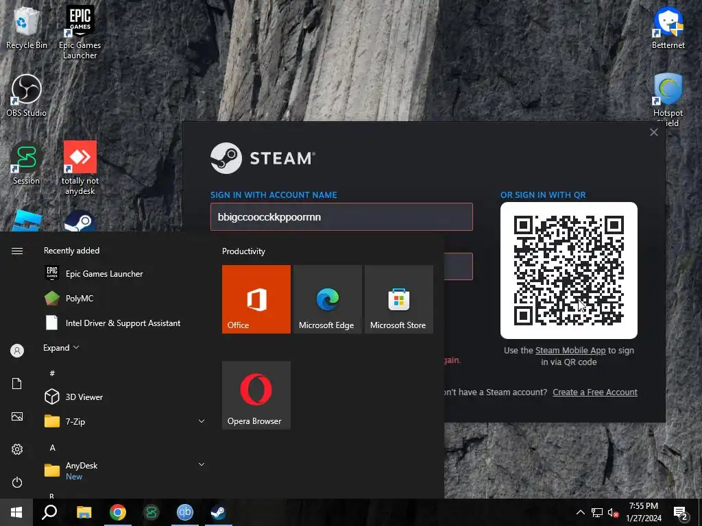Click the Productivity group heading
Screen dimensions: 702x526
tap(243, 251)
